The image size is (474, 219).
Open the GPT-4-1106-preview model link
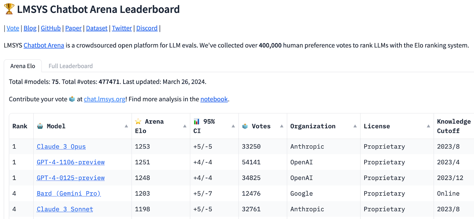(x=71, y=162)
